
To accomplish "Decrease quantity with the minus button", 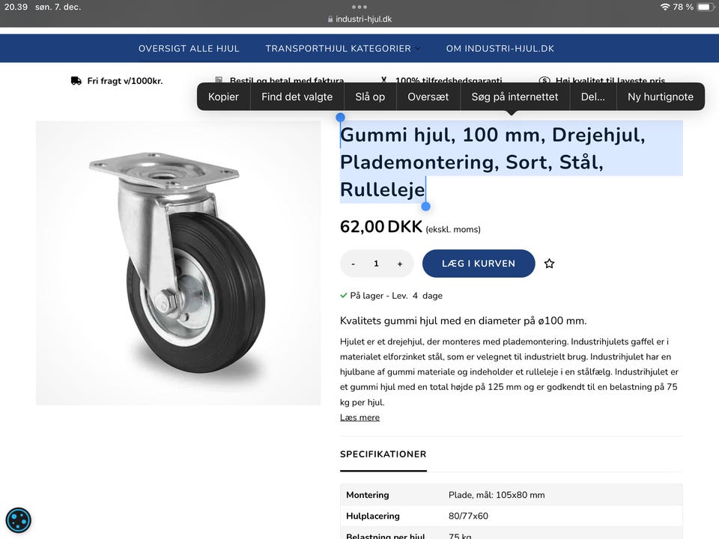I will (353, 264).
